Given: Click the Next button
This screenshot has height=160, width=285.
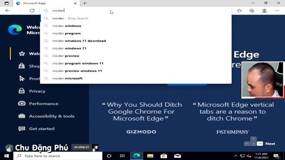Looking at the screenshot, I should (270, 144).
